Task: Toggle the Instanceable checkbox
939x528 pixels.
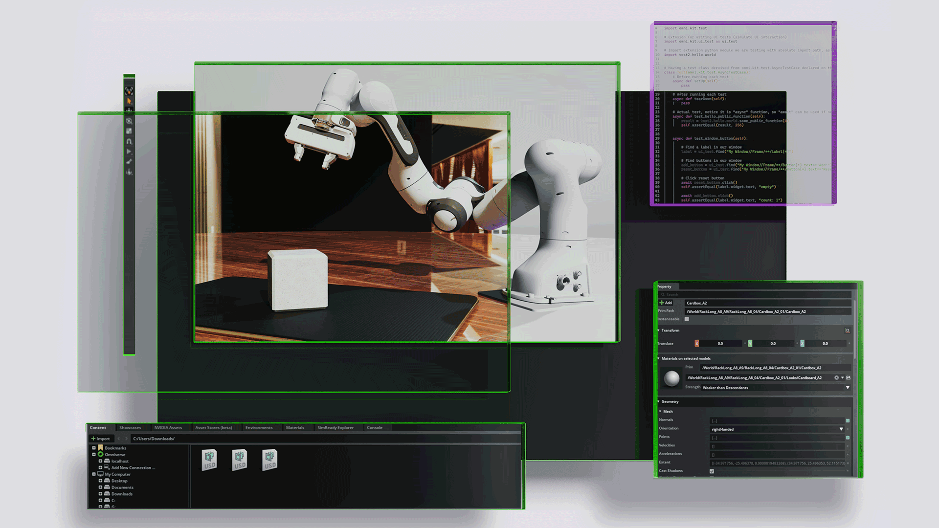Action: tap(687, 319)
